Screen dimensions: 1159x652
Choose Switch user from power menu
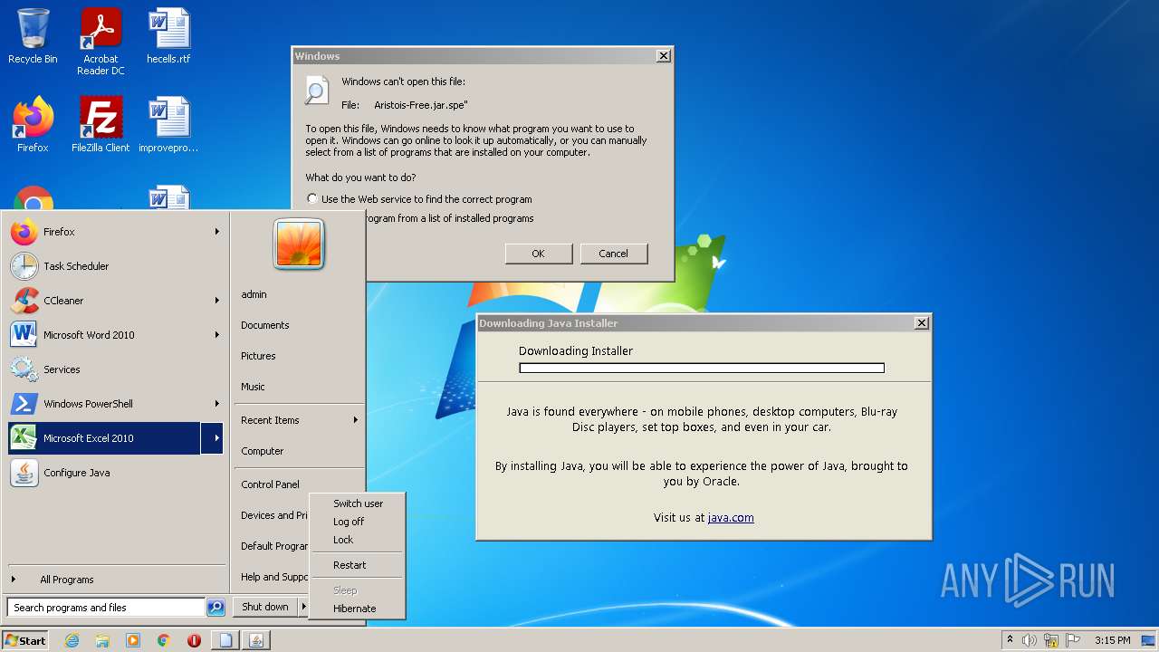(358, 503)
